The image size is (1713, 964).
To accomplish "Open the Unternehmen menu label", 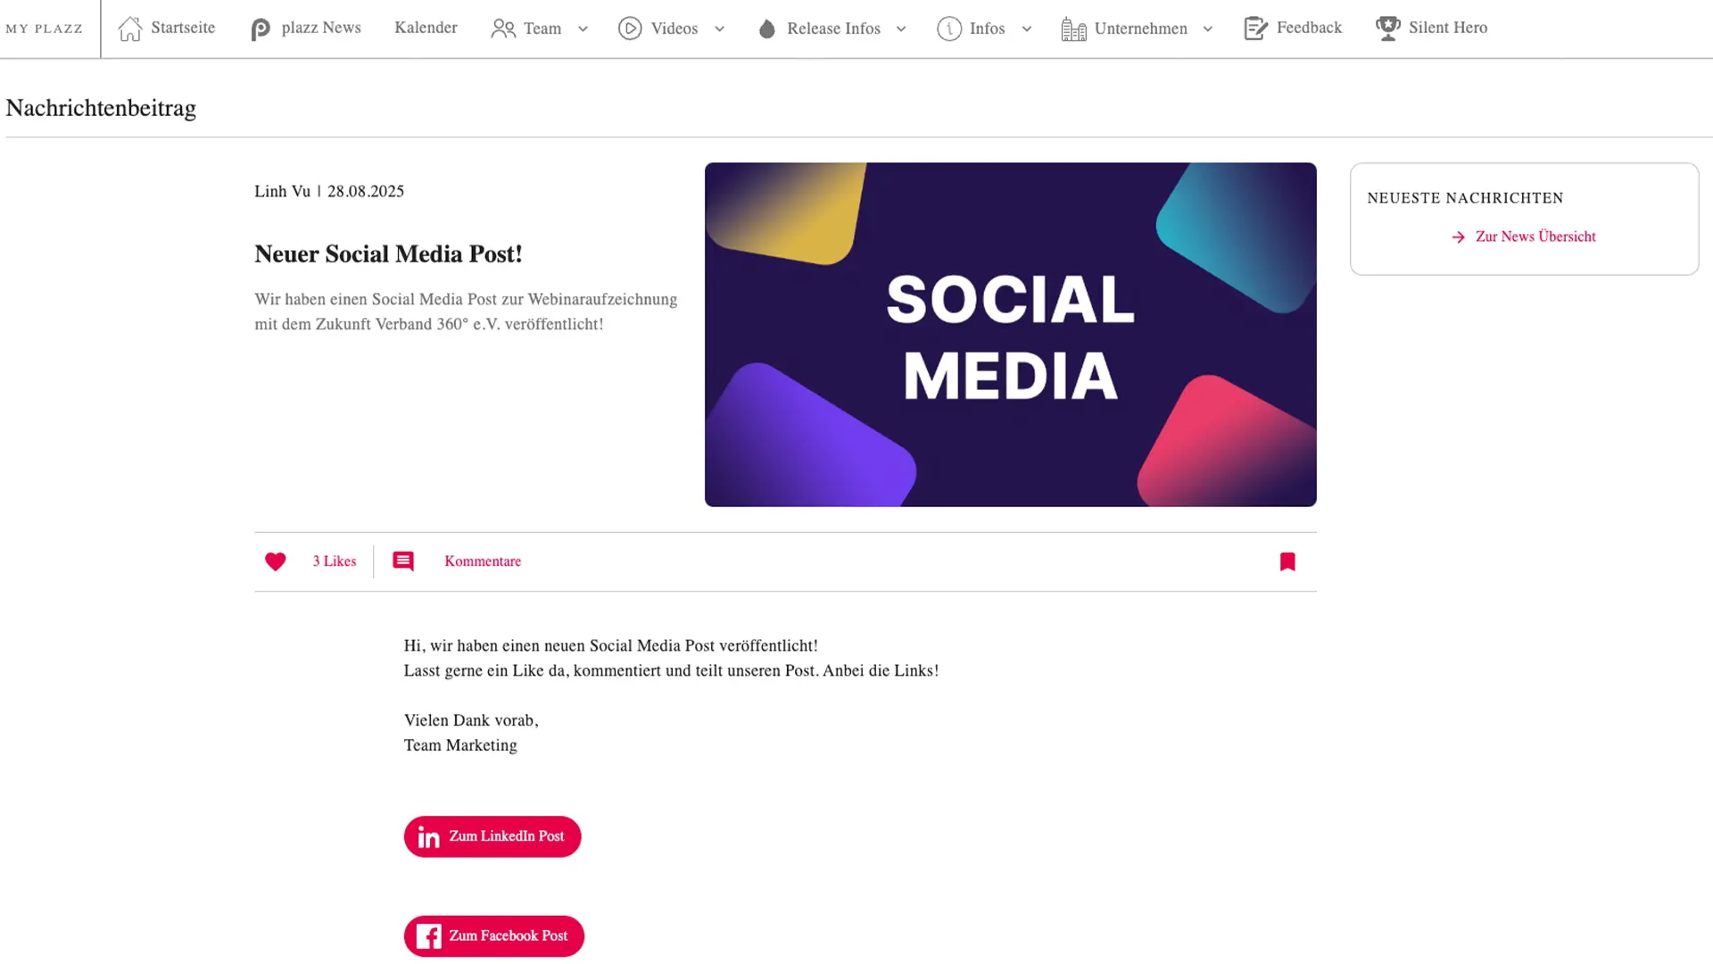I will pos(1140,29).
